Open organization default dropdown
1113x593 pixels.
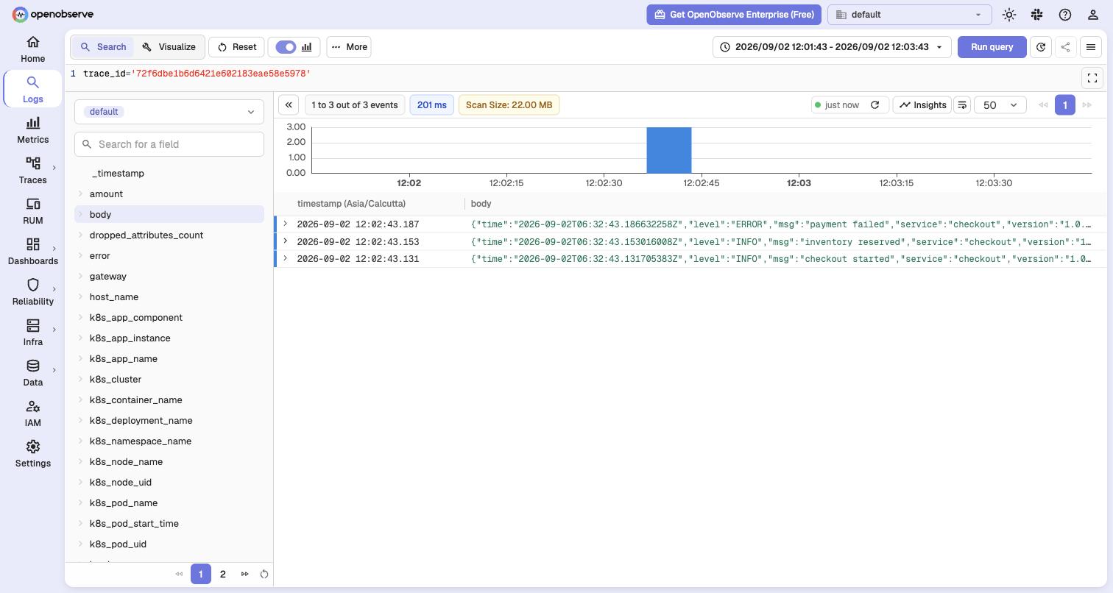910,15
